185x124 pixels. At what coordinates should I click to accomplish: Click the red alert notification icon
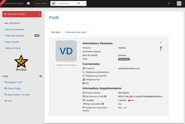(x=28, y=4)
